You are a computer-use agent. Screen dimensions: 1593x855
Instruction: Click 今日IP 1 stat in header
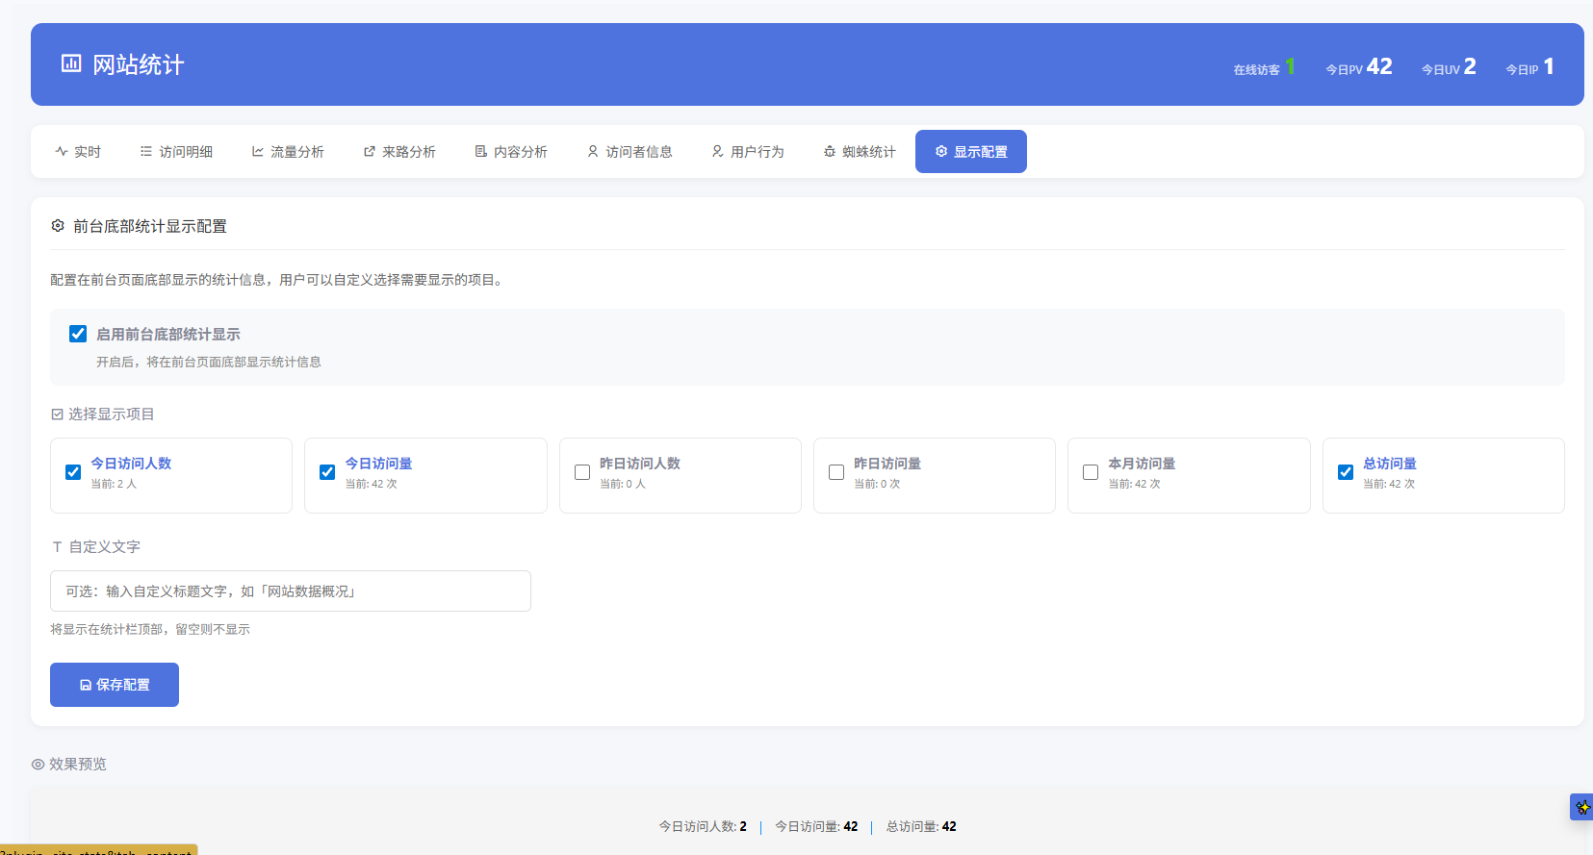click(1530, 67)
